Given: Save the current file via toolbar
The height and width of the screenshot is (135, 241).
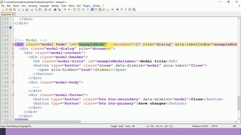Looking at the screenshot, I should point(10,9).
